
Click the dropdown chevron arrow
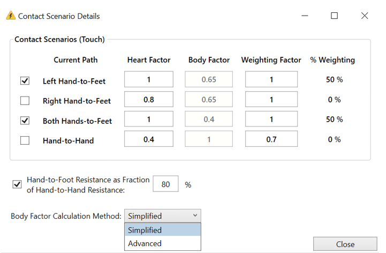click(x=195, y=215)
